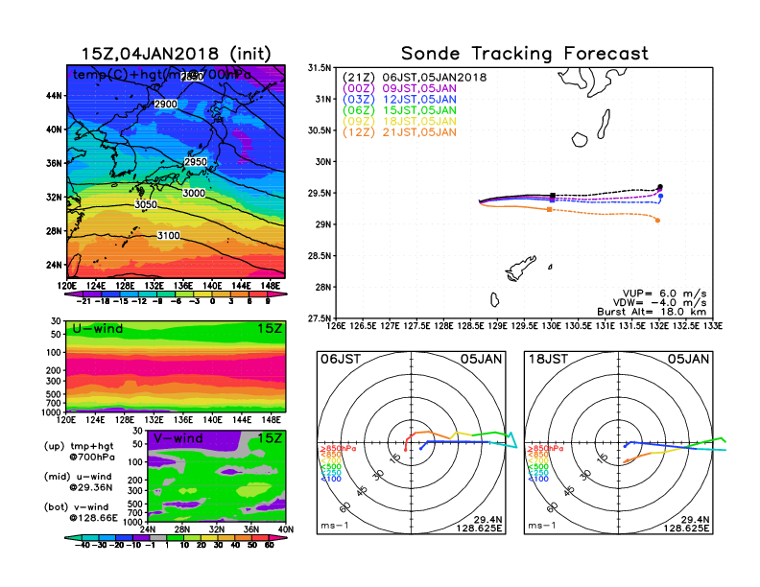760x587 pixels.
Task: Click the "(mid) u-wind @29.36N" description
Action: (x=78, y=481)
